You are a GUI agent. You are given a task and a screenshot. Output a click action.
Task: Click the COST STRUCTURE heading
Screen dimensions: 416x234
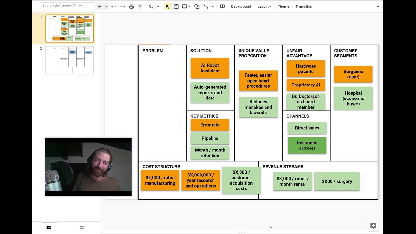click(x=161, y=167)
